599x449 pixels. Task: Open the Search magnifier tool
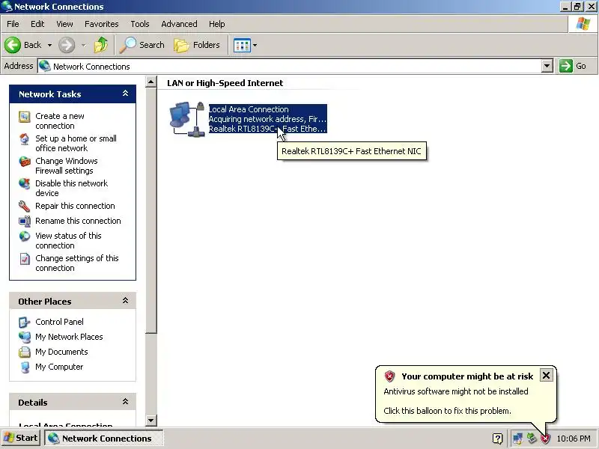point(142,45)
